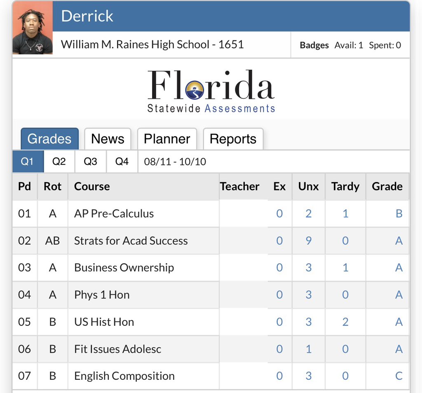Image resolution: width=422 pixels, height=393 pixels.
Task: Open the 1 tardy for Business Ownership
Action: 345,268
